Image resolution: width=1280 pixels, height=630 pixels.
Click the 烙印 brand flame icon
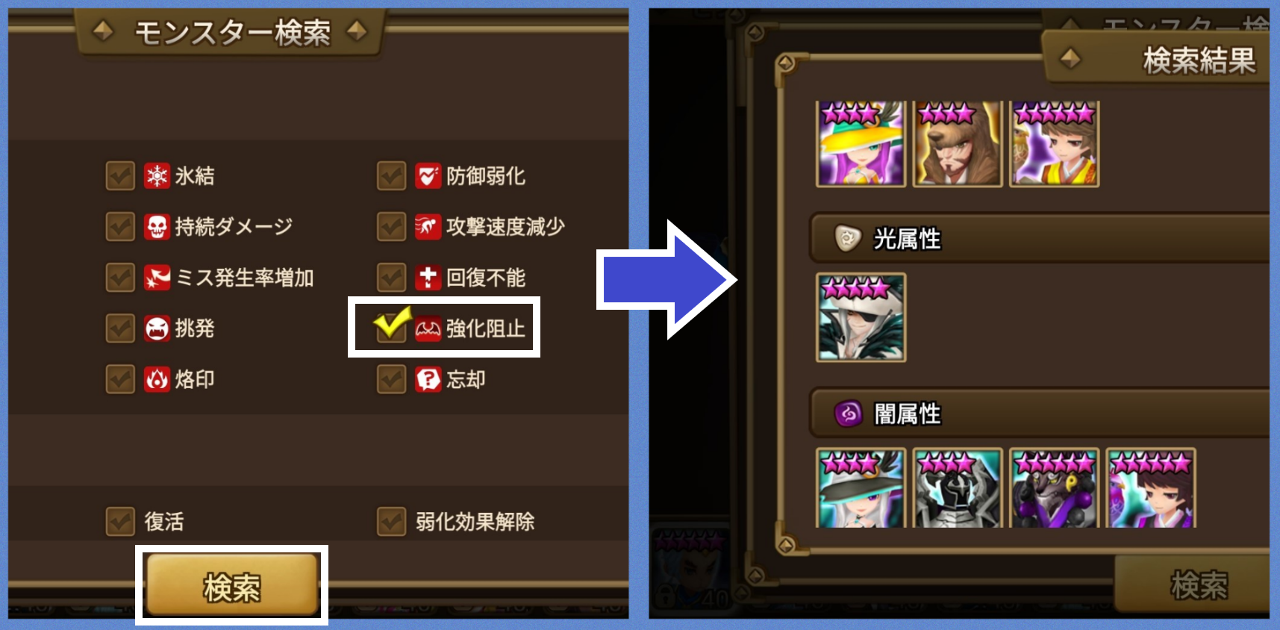tap(157, 379)
